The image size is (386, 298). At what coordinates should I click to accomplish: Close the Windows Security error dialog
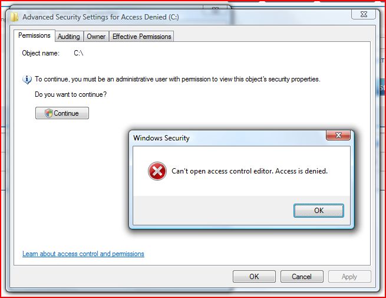pos(338,135)
